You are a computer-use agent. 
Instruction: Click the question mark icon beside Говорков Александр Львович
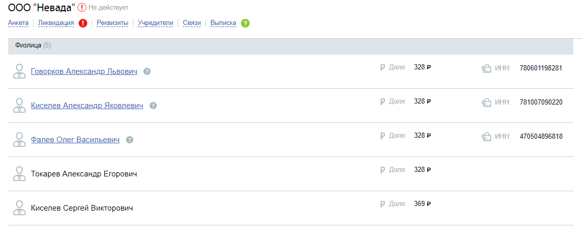point(147,71)
